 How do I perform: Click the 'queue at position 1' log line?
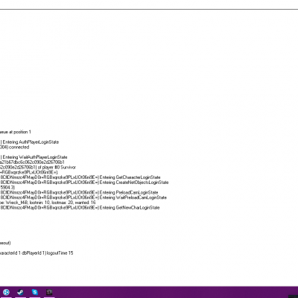click(x=16, y=132)
